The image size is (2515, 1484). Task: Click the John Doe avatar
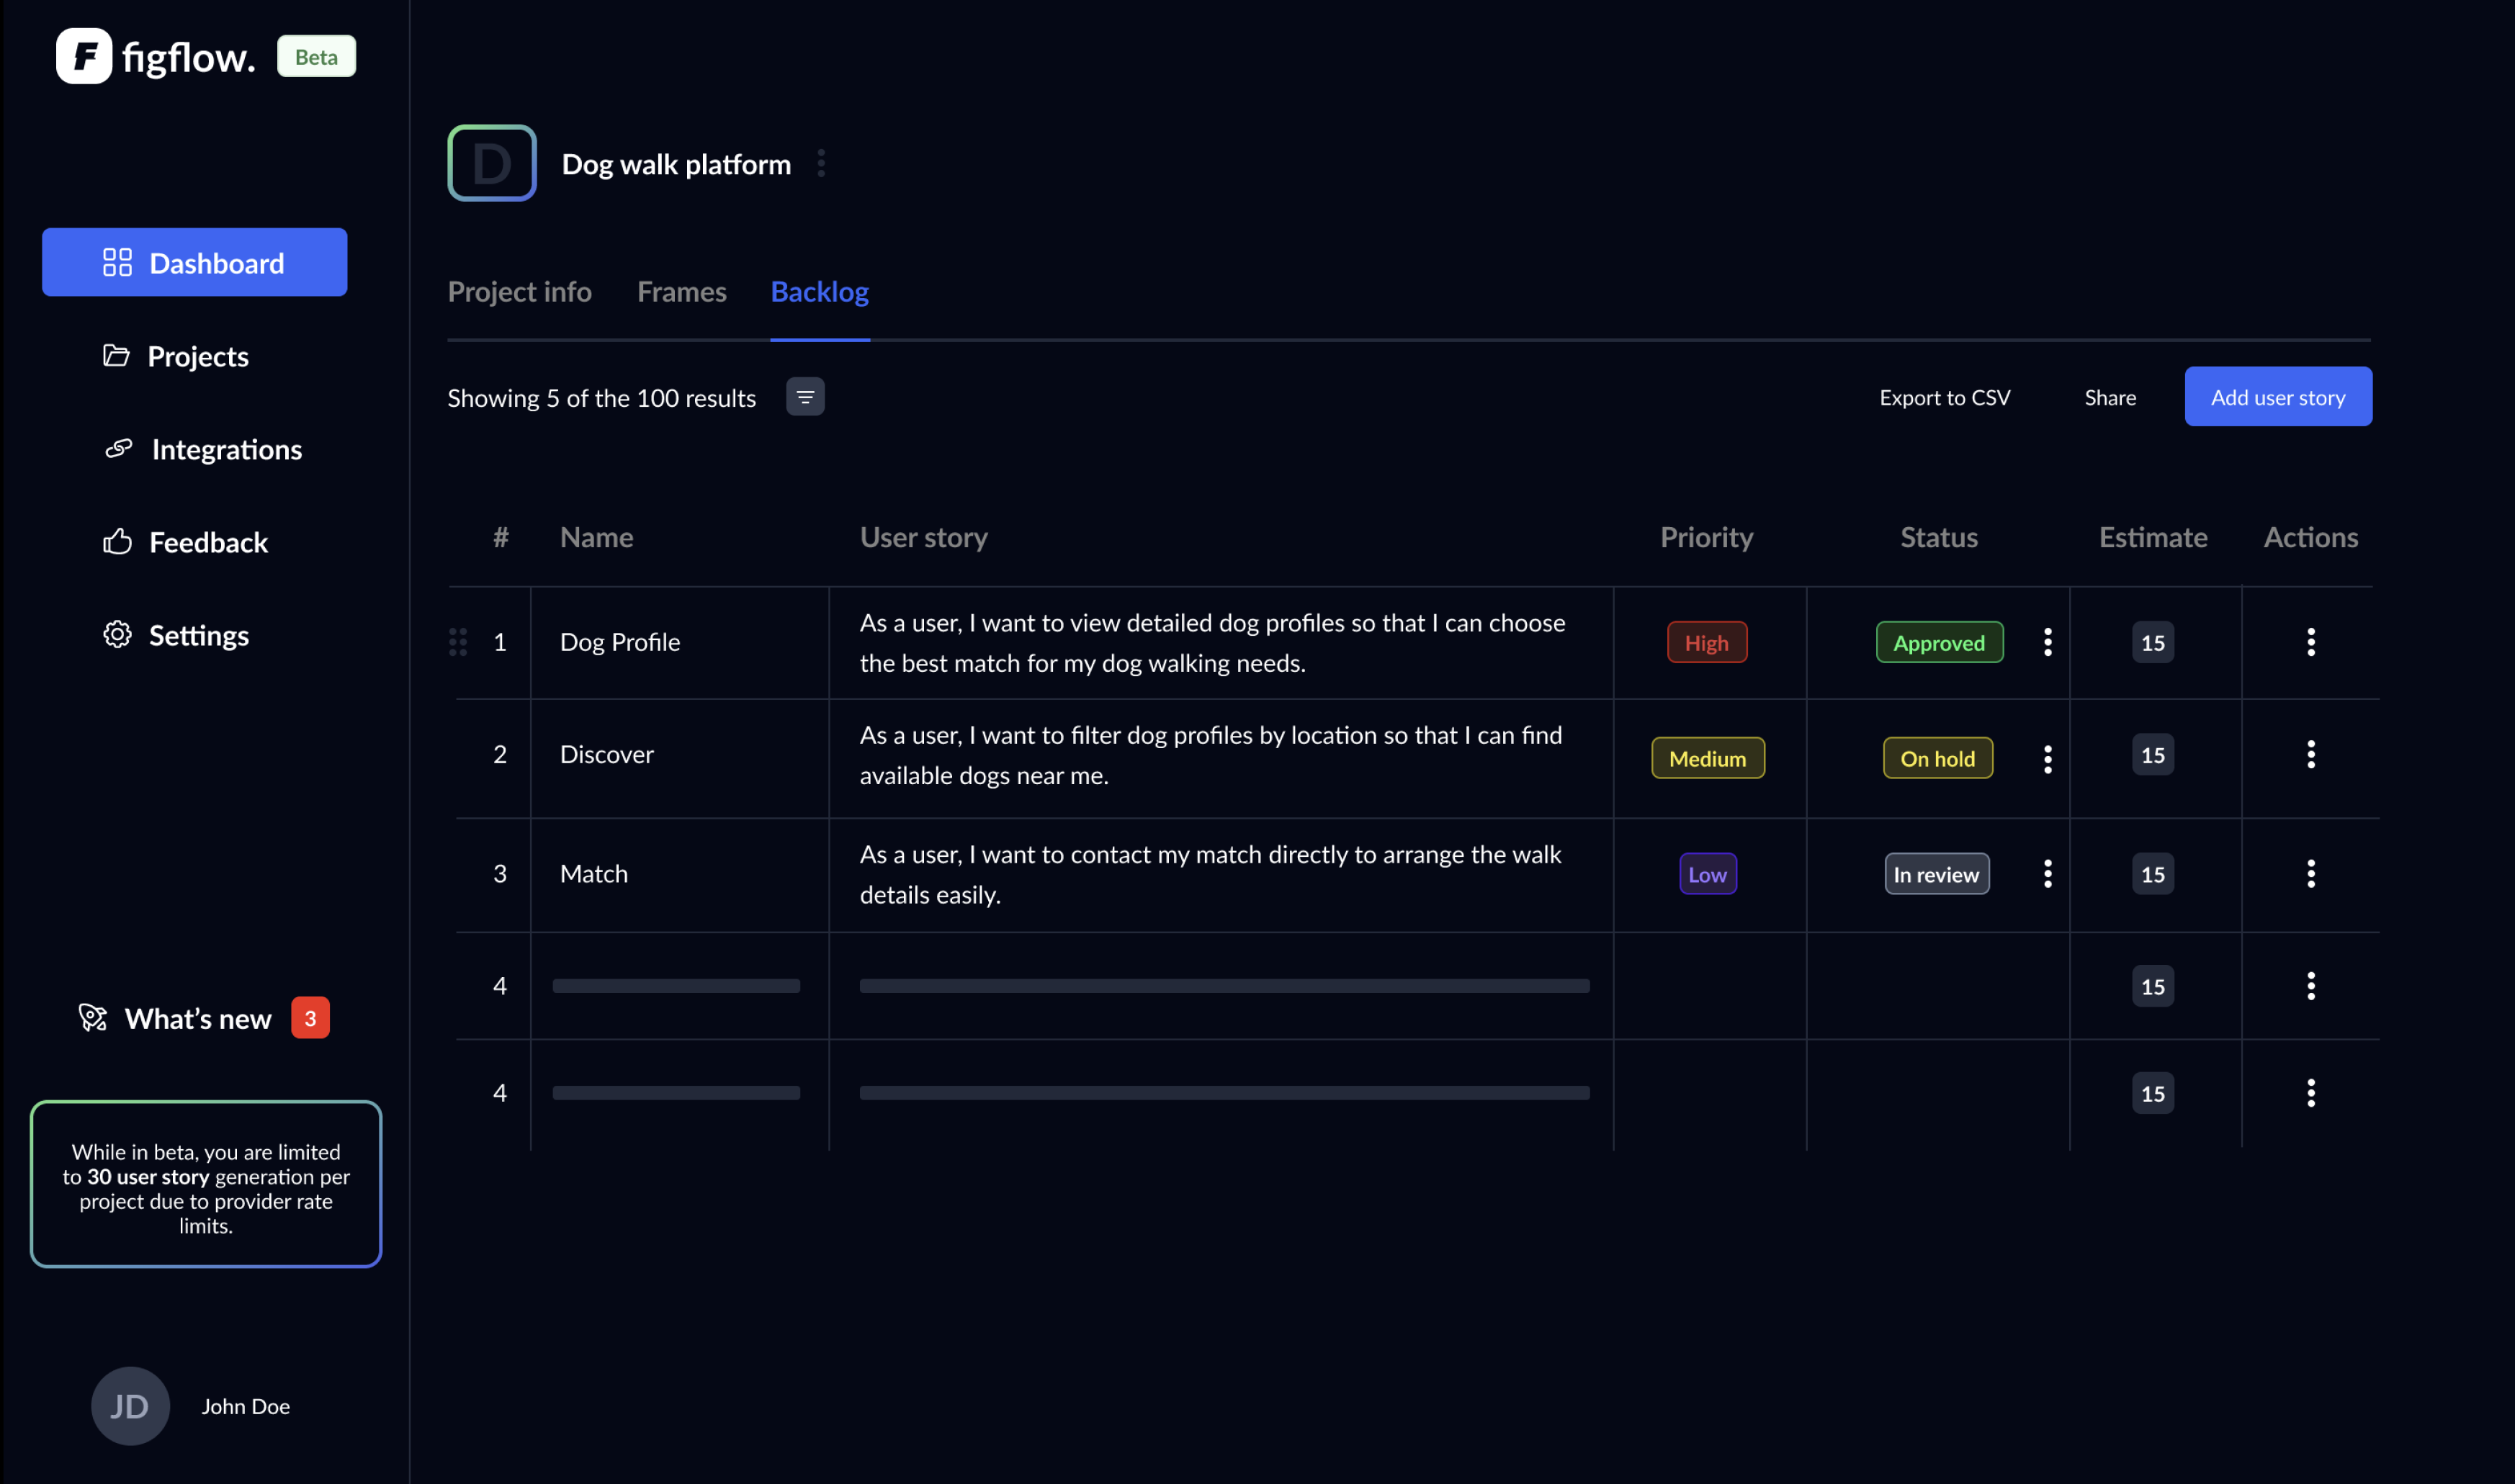click(x=130, y=1405)
